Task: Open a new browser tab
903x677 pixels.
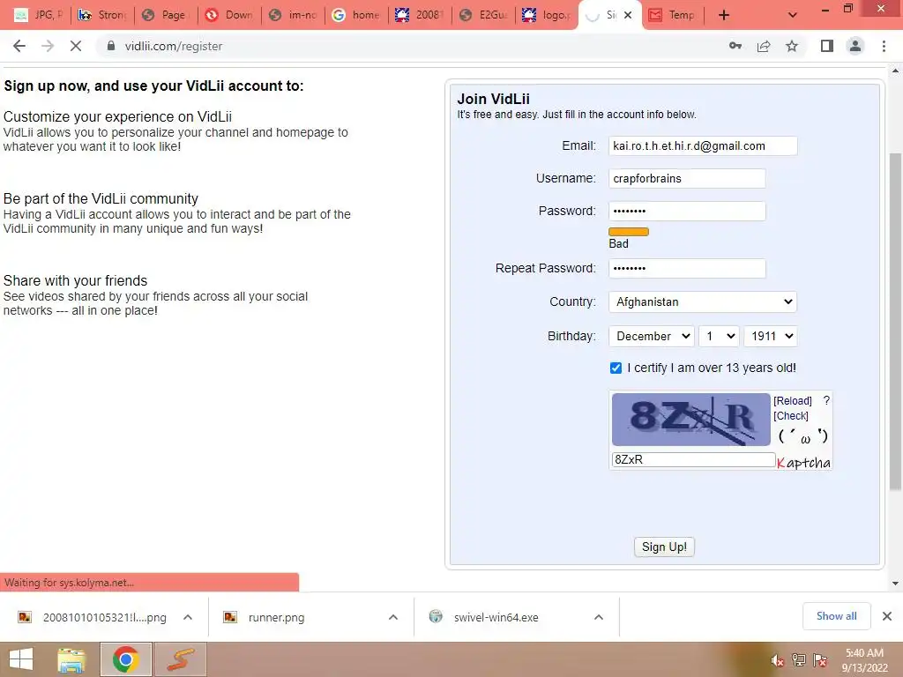Action: pos(724,15)
